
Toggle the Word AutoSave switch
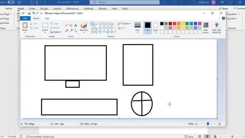pos(11,2)
